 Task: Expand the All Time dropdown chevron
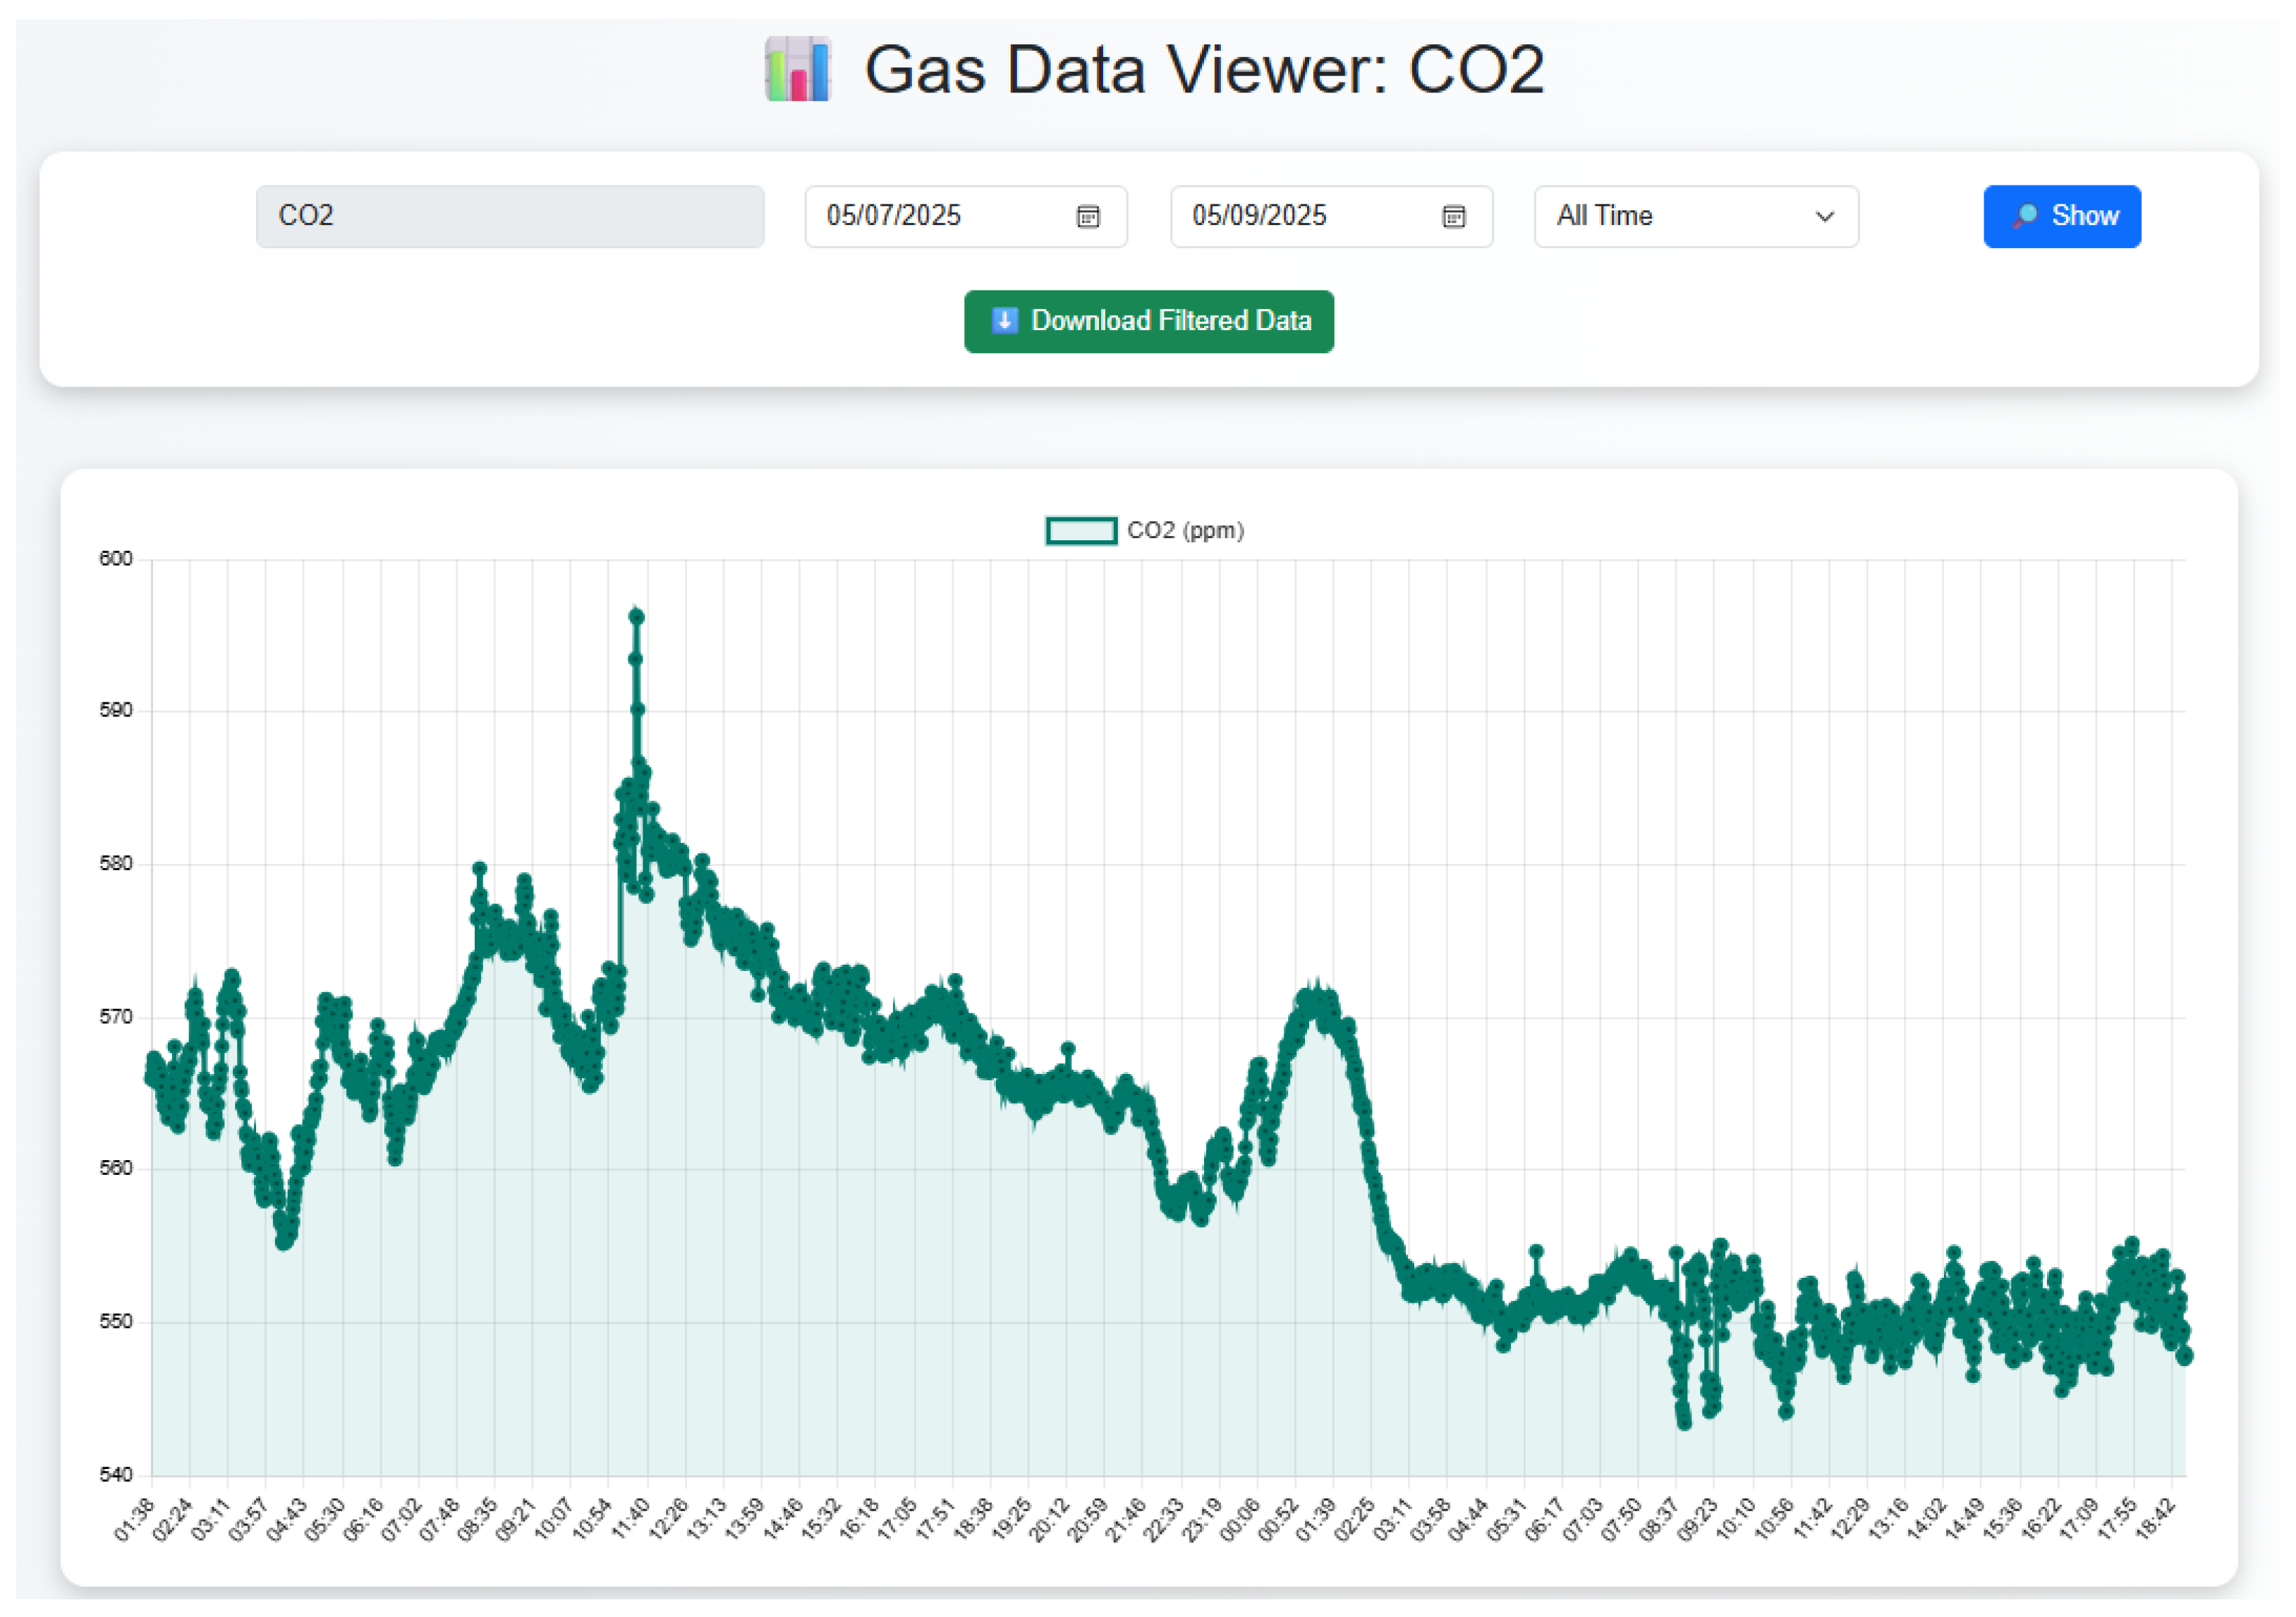pos(1824,216)
